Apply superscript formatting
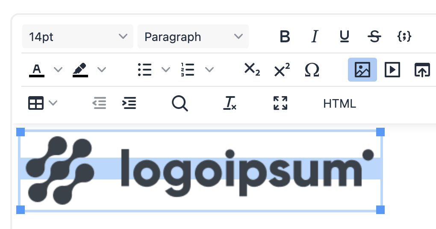 coord(282,69)
